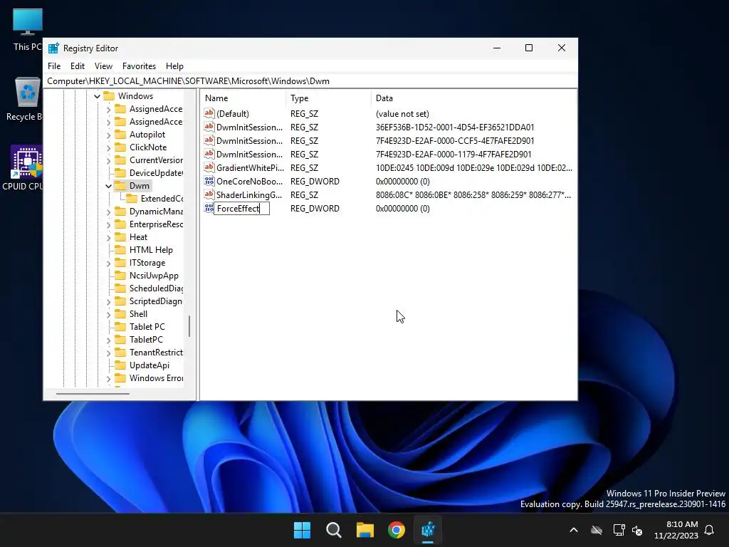This screenshot has width=729, height=547.
Task: Open the File menu
Action: coord(54,66)
